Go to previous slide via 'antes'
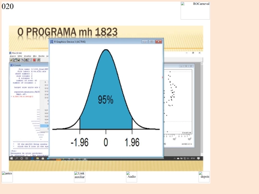This screenshot has width=259, height=194. pos(7,177)
